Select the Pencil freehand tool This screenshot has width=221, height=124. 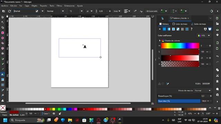(2, 64)
